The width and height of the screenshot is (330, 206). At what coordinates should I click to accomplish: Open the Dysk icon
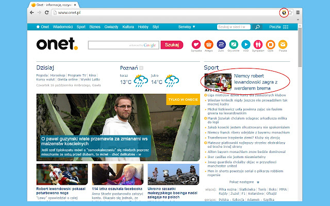pyautogui.click(x=270, y=44)
